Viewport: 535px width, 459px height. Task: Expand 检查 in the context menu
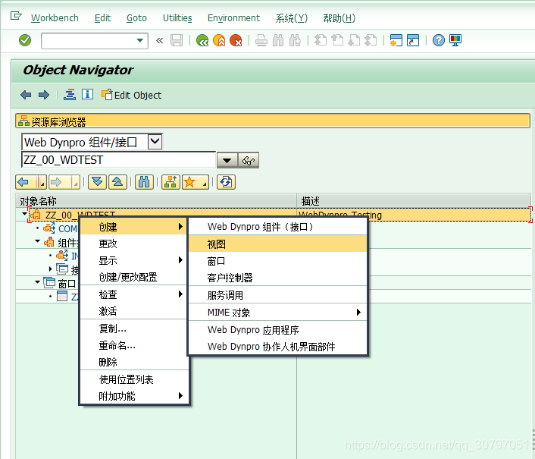[133, 294]
